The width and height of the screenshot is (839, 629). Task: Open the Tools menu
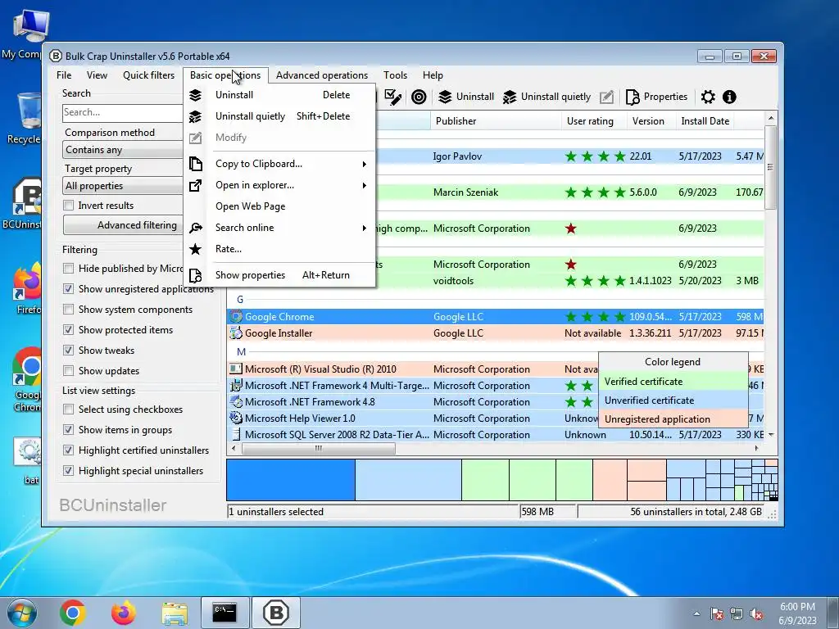(x=395, y=75)
